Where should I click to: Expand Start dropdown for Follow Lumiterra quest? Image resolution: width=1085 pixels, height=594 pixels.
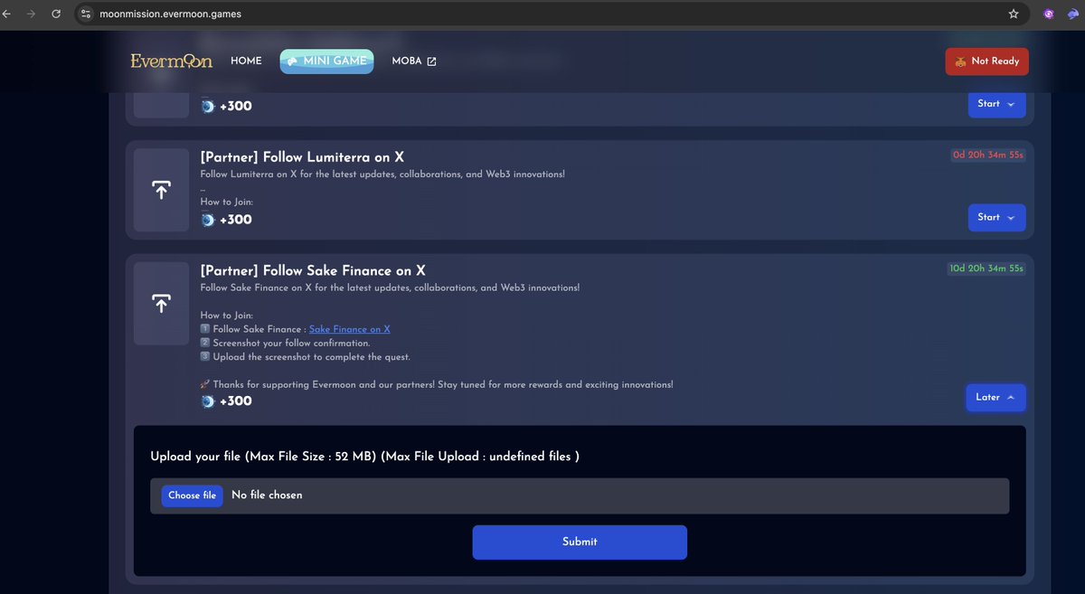pyautogui.click(x=996, y=217)
